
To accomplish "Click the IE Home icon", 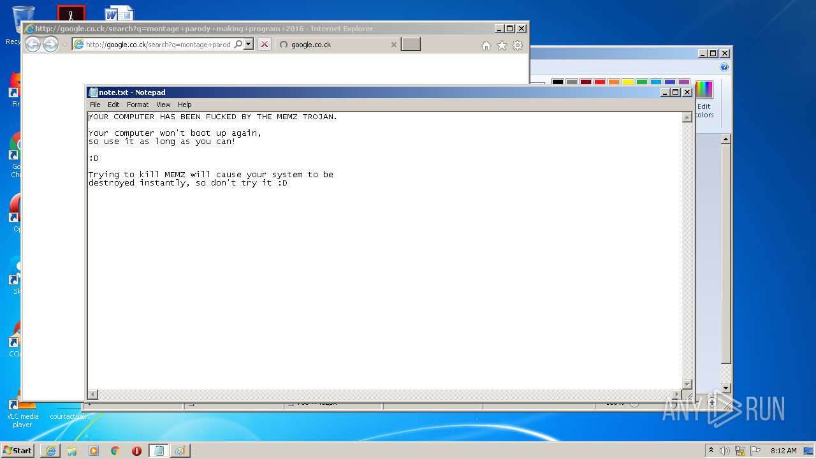I will pos(486,45).
